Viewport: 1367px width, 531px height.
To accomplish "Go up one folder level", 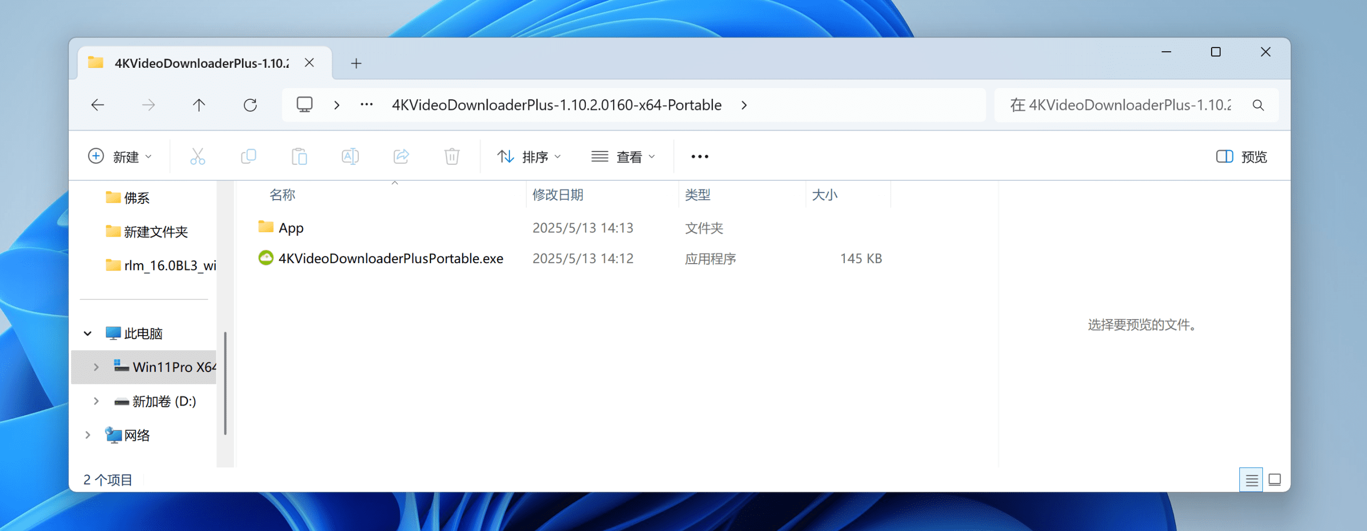I will [199, 105].
